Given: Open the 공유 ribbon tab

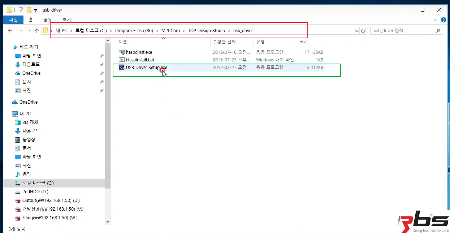Looking at the screenshot, I should click(48, 20).
